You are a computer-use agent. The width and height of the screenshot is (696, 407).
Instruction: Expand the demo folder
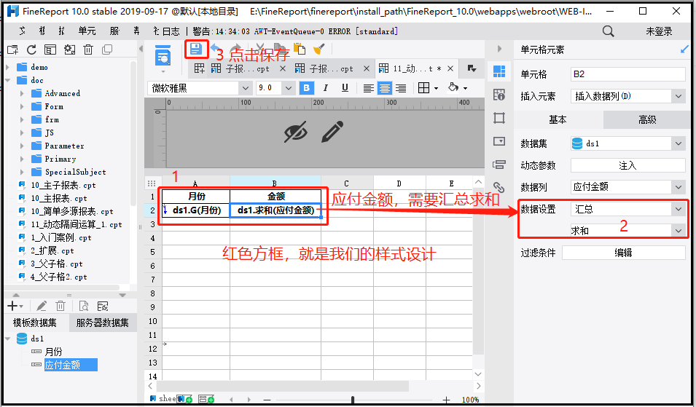[x=7, y=68]
